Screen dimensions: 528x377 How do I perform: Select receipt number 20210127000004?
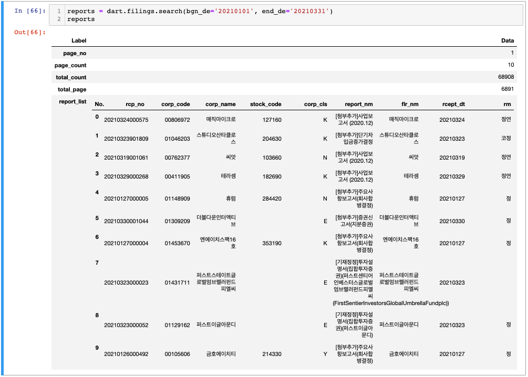click(126, 243)
